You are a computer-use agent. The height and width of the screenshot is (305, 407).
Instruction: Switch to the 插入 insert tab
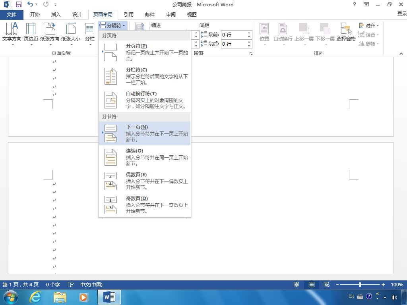(56, 15)
